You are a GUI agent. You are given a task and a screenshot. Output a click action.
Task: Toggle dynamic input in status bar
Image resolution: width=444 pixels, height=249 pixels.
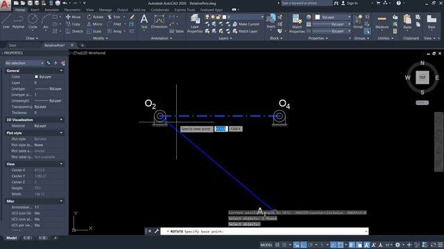pyautogui.click(x=296, y=245)
